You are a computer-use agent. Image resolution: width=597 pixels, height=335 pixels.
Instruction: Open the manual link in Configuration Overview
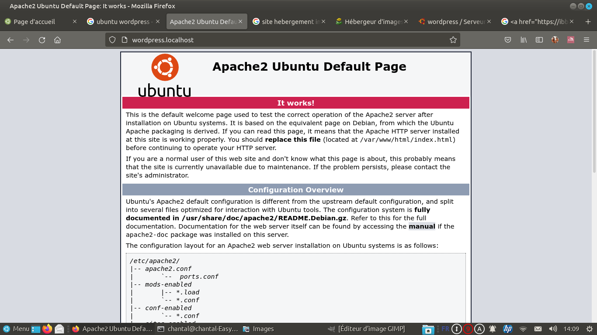click(422, 226)
